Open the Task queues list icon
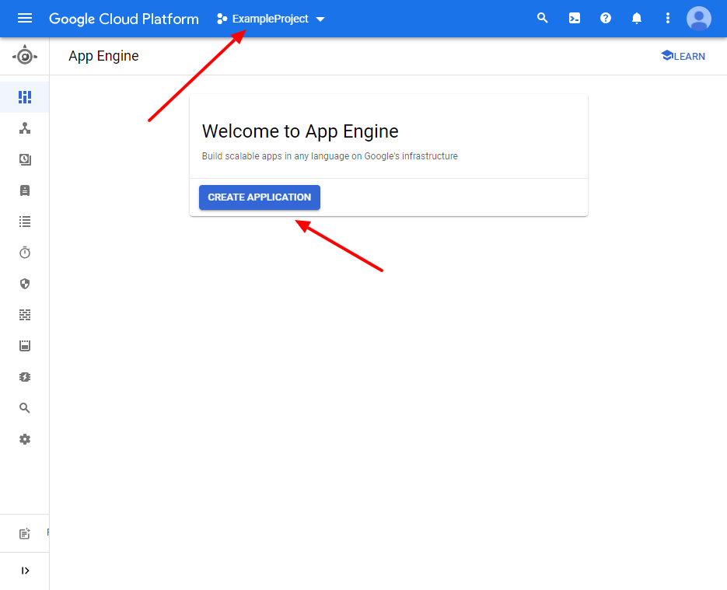 pyautogui.click(x=25, y=222)
